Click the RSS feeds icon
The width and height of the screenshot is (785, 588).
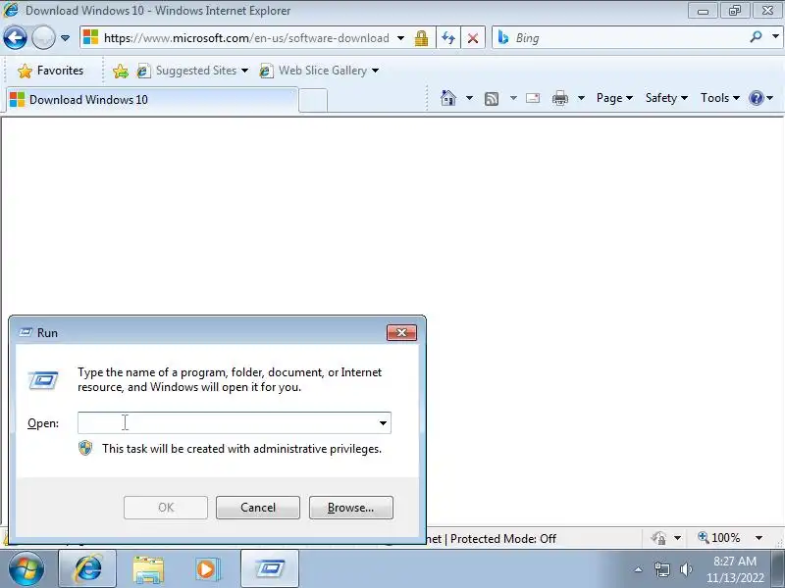click(492, 99)
